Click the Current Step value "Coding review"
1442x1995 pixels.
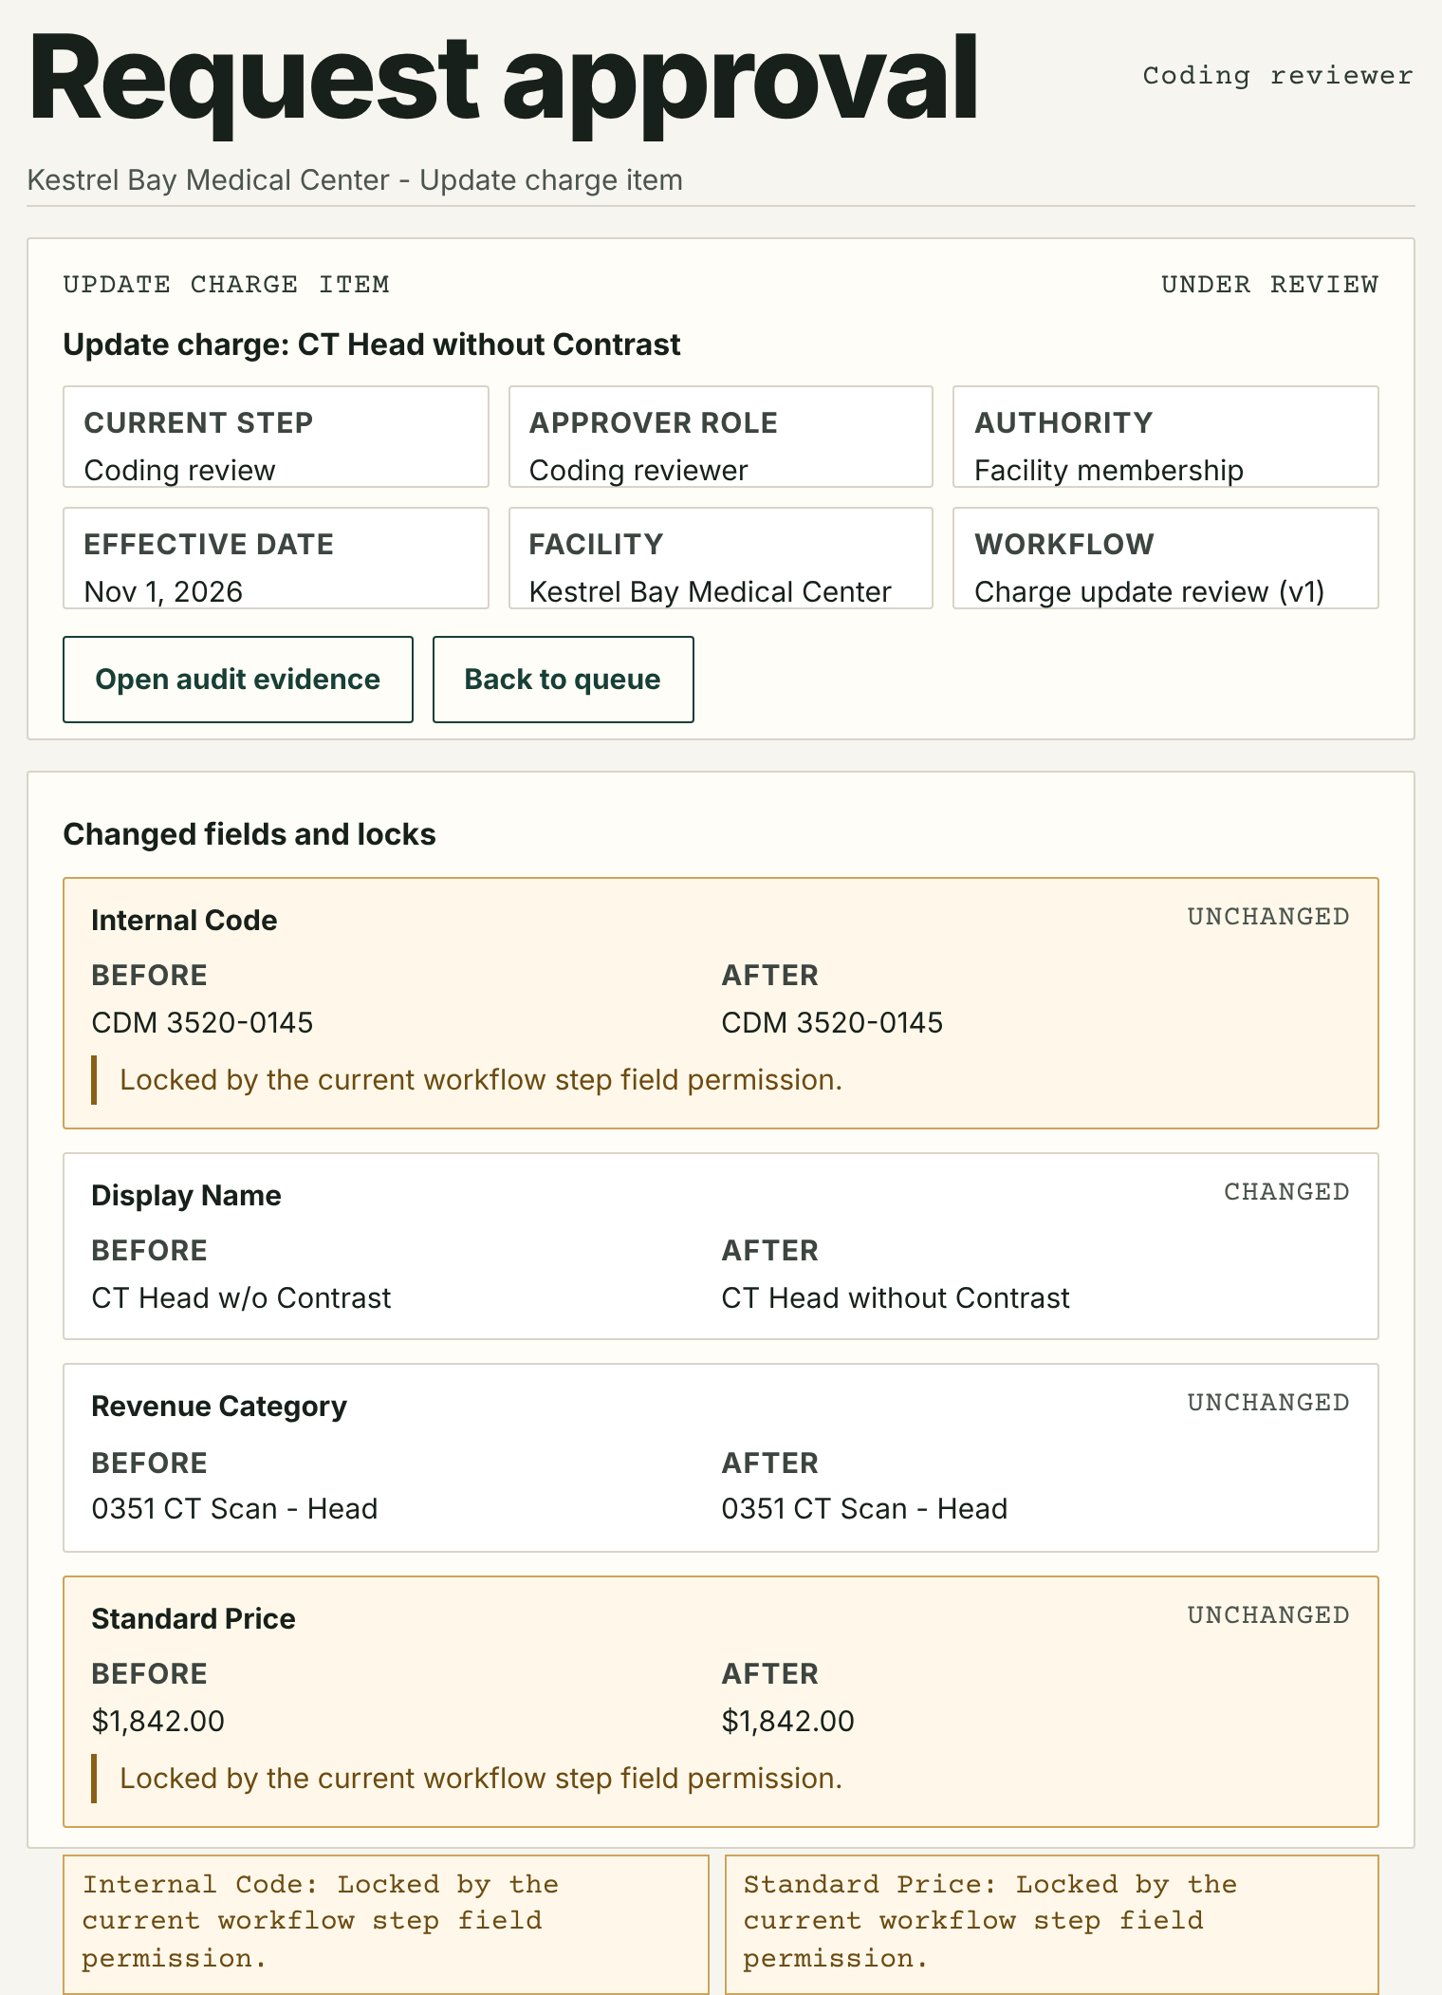(180, 471)
